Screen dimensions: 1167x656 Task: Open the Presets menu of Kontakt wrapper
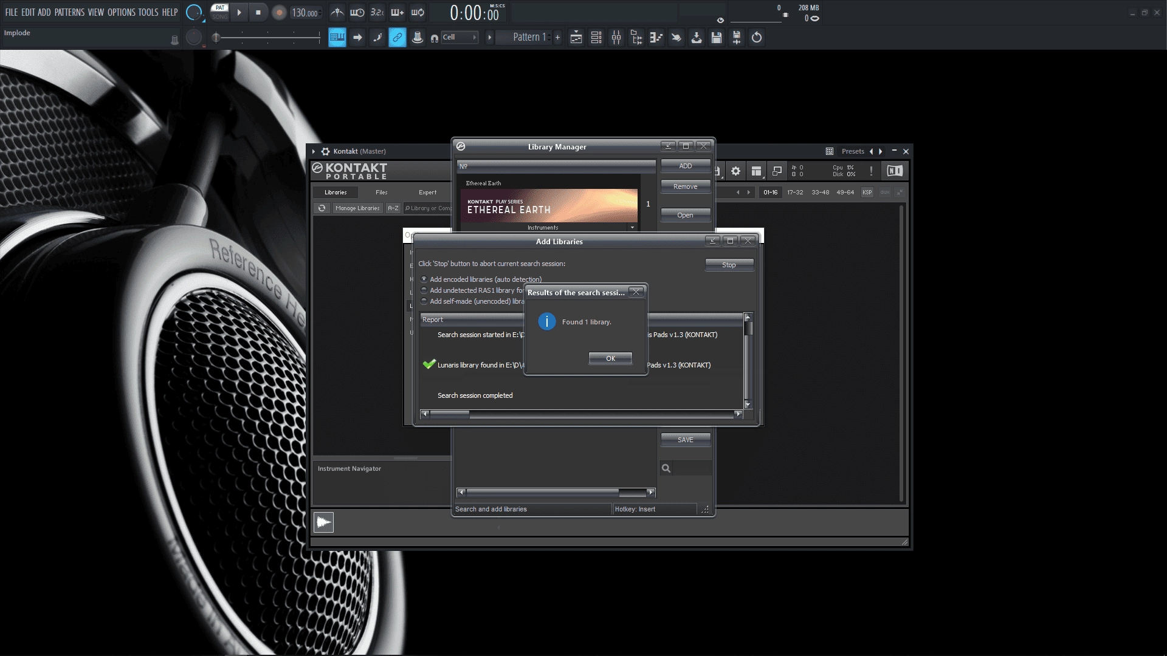853,151
